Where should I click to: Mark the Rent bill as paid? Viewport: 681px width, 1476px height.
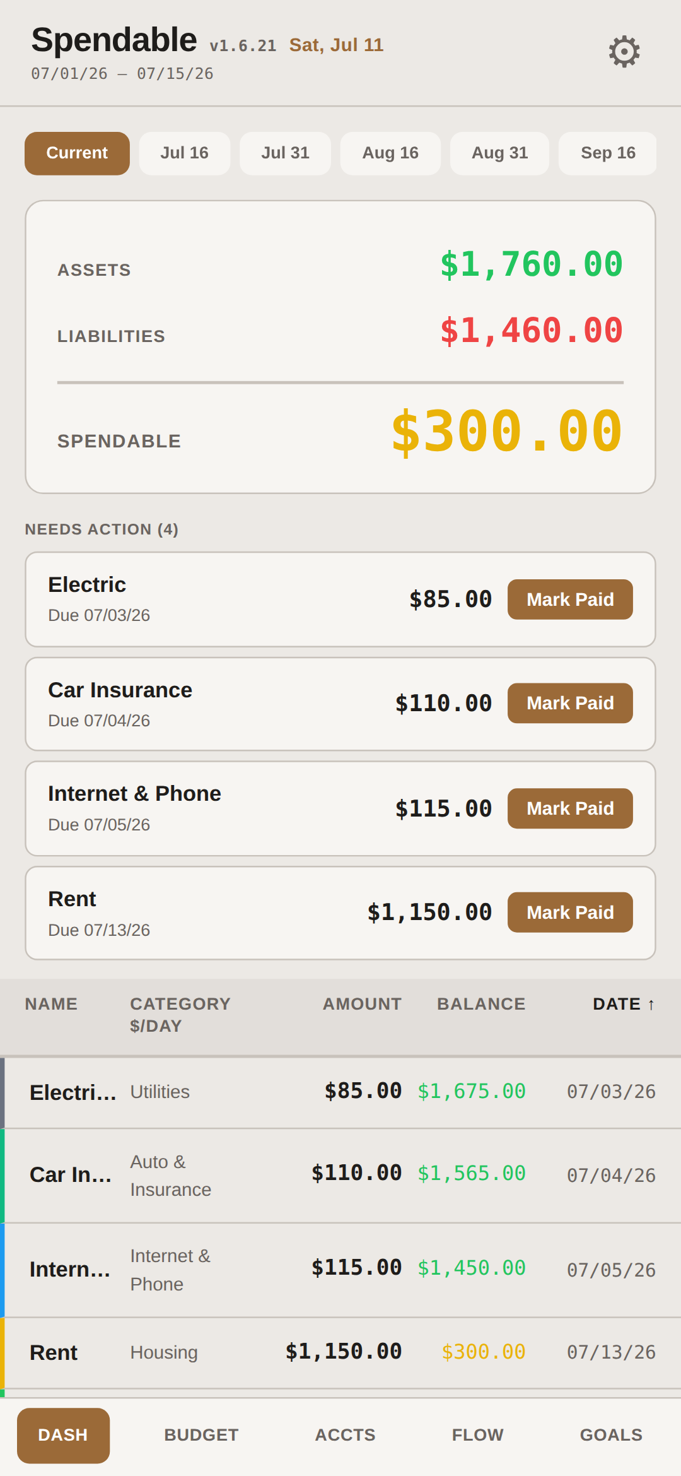[x=570, y=912]
